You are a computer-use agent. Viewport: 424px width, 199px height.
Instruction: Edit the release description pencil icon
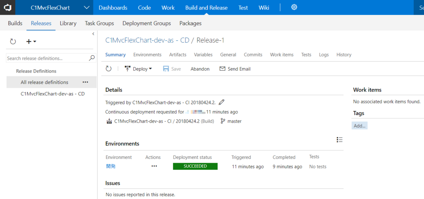tap(222, 102)
